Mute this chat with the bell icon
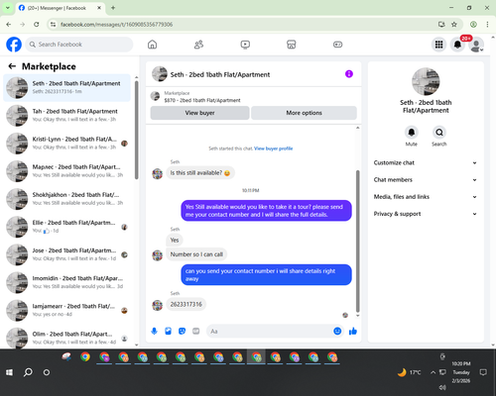 click(412, 133)
